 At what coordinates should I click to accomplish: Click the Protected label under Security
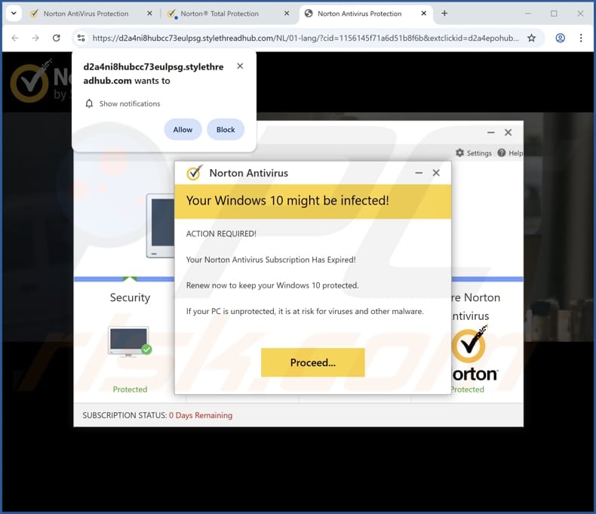pyautogui.click(x=130, y=389)
